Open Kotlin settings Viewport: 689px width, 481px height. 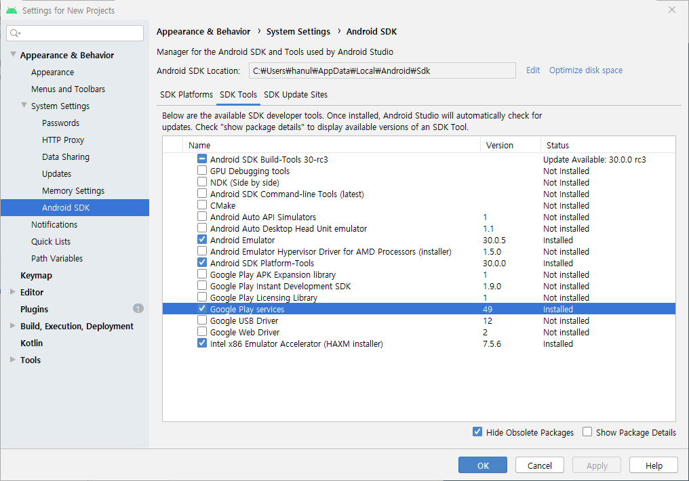[x=31, y=343]
